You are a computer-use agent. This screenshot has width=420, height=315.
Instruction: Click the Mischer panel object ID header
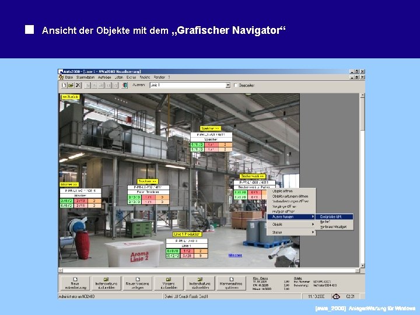[80, 191]
